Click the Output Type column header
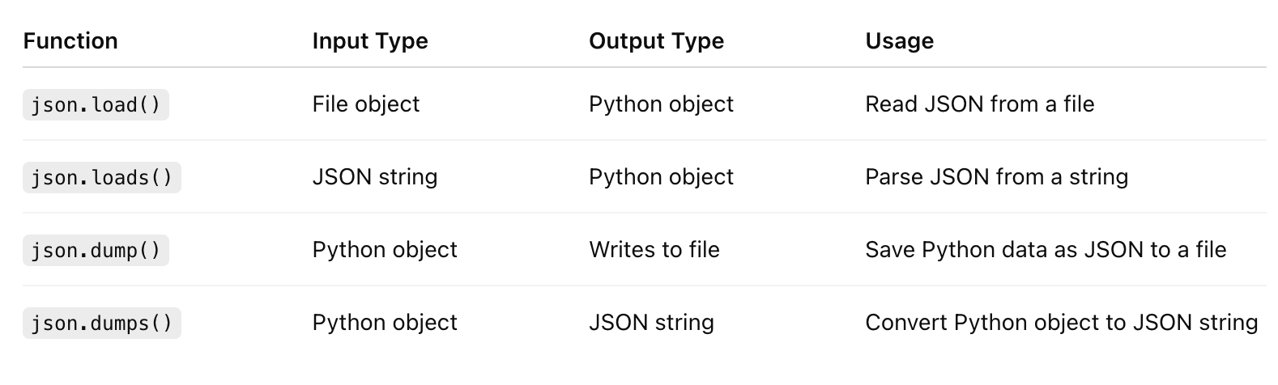 (656, 41)
